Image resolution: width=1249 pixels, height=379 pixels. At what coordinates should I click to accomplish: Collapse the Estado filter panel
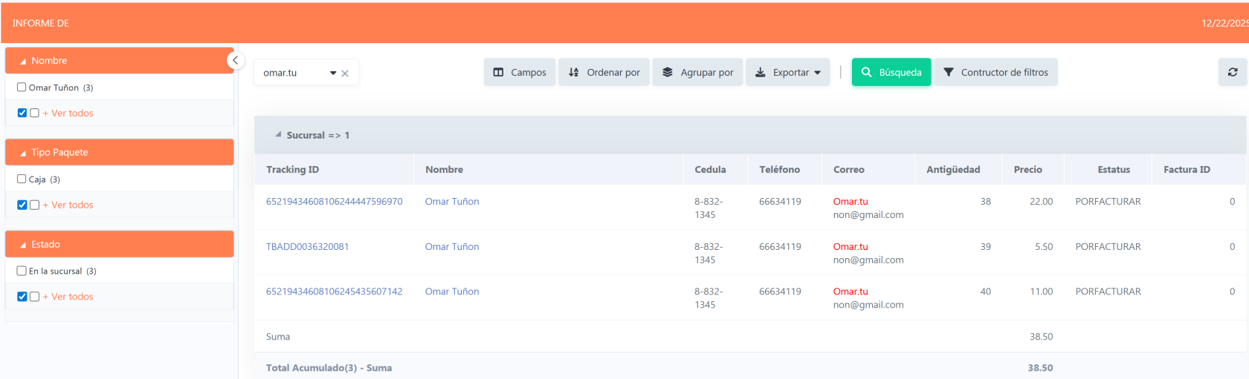pos(23,245)
